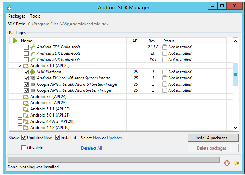The height and width of the screenshot is (175, 245).
Task: Click the status icon for Google APIs Atom_64 image
Action: [x=165, y=84]
